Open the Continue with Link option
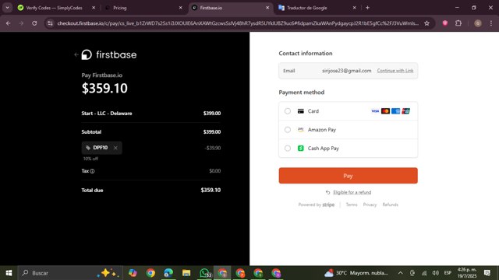 pyautogui.click(x=395, y=71)
